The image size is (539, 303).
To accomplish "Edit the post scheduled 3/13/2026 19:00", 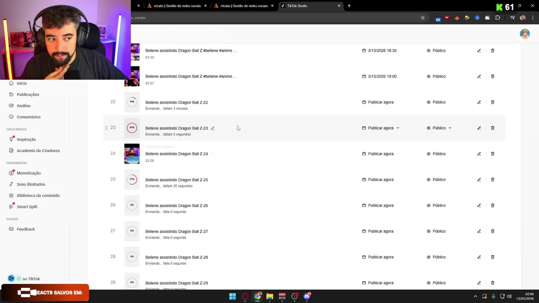I will coord(479,76).
